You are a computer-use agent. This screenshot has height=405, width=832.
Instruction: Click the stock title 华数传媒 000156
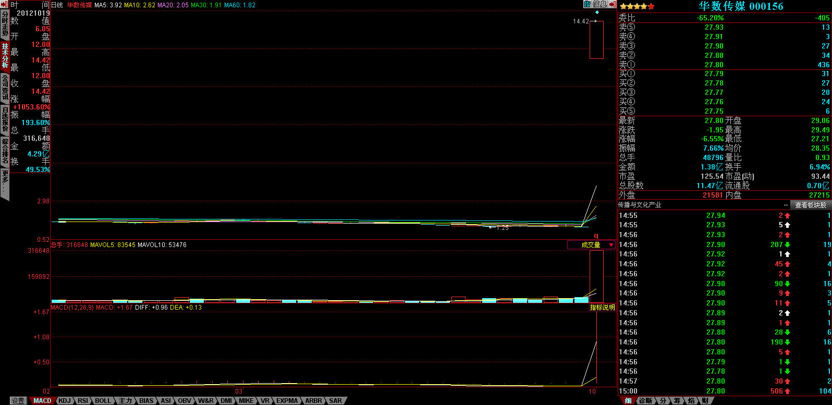click(x=741, y=6)
